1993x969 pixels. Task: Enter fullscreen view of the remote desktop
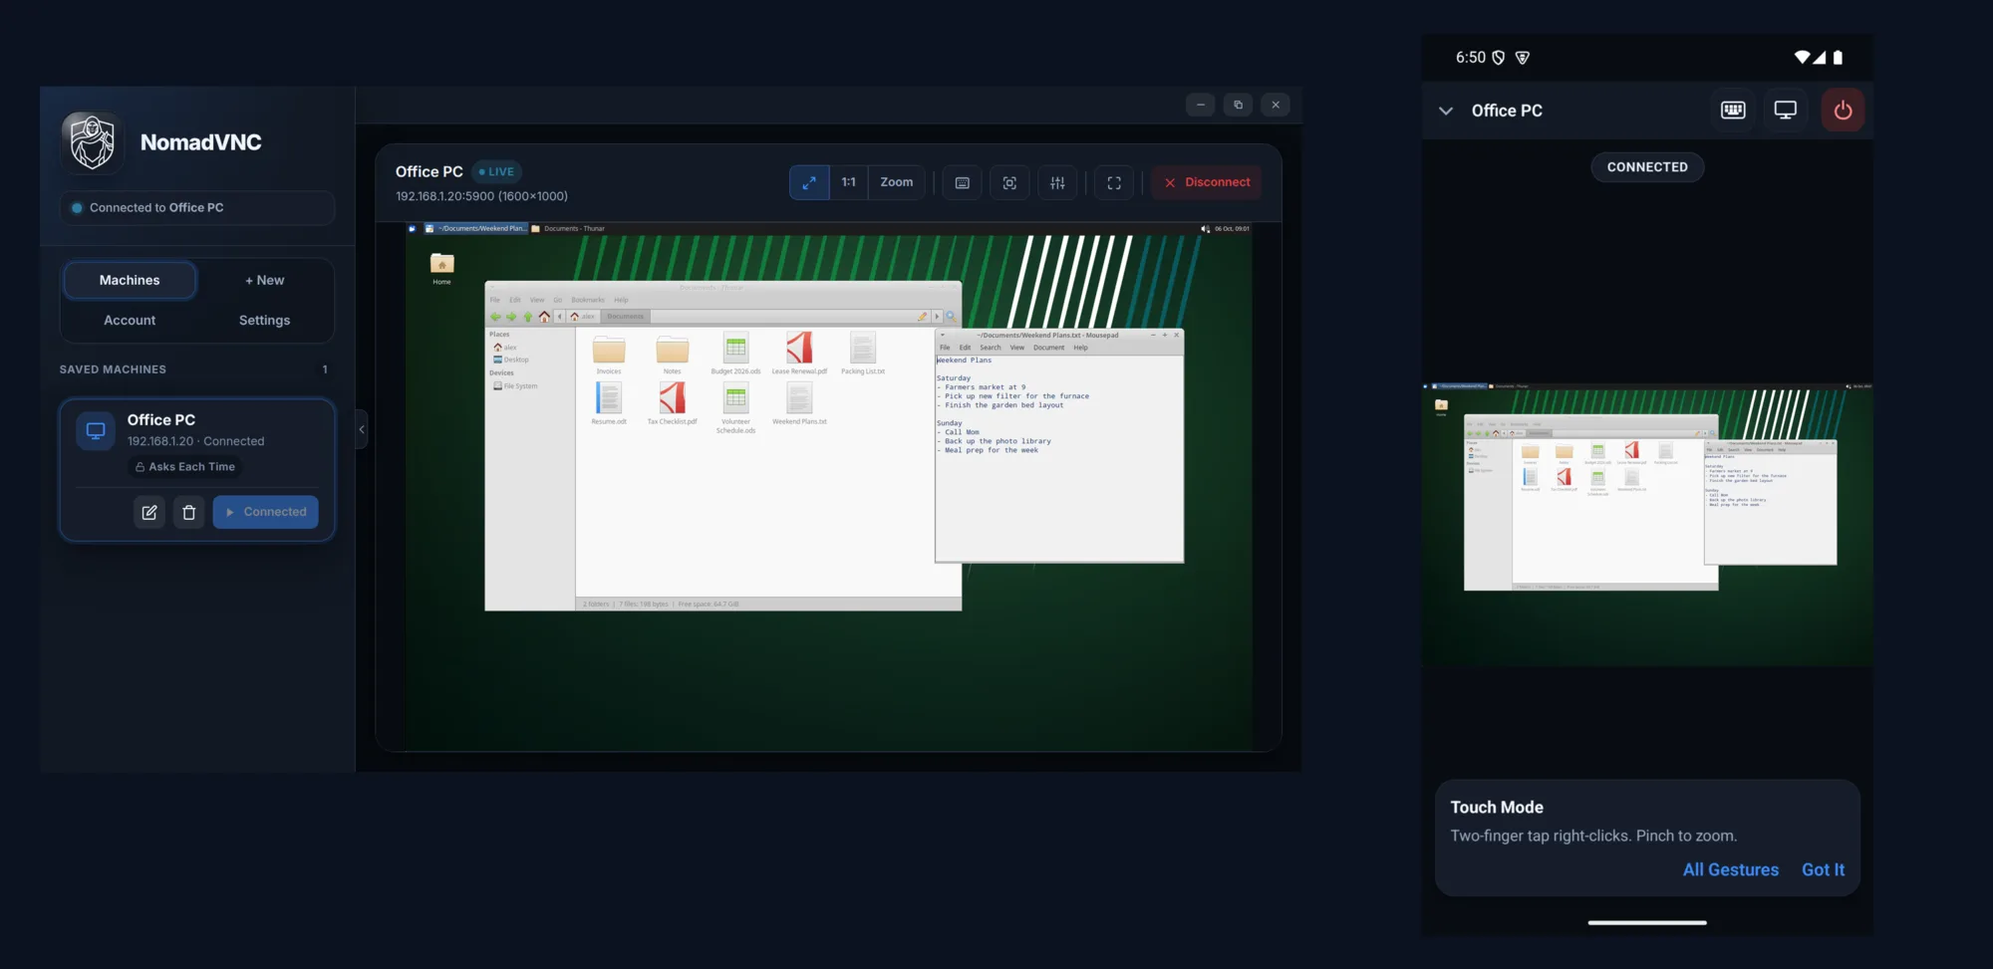[1114, 182]
